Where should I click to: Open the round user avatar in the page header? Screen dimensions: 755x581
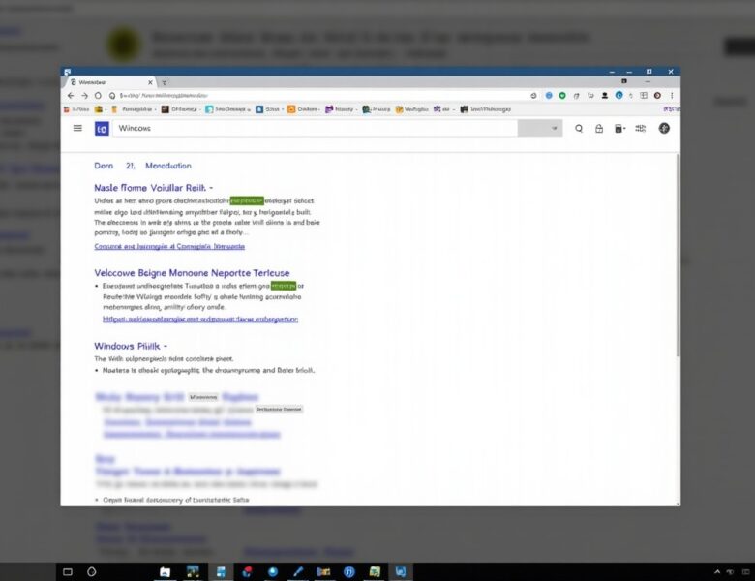(x=664, y=128)
